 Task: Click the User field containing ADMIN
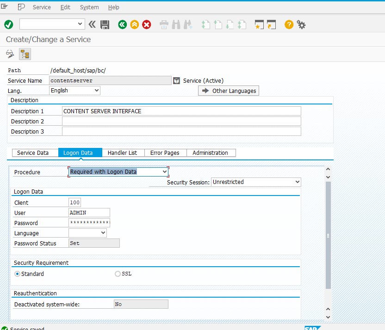(x=89, y=213)
